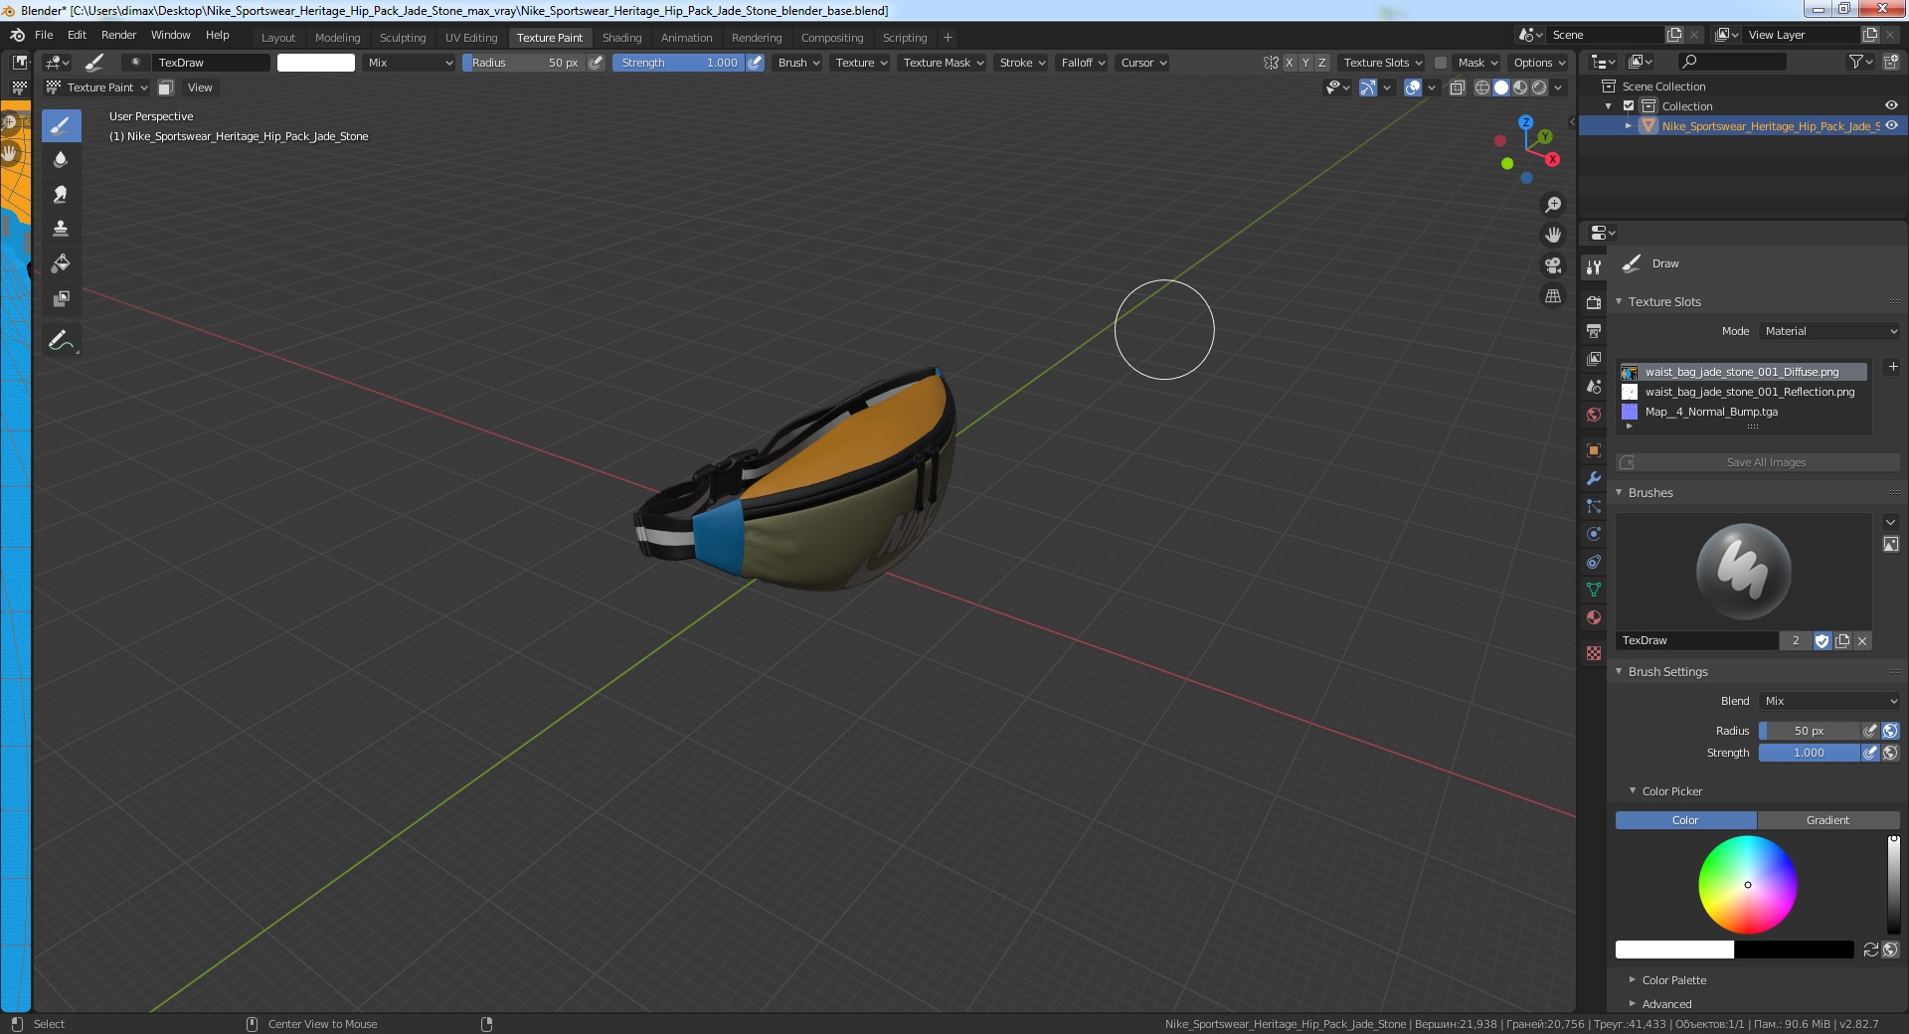Select the Draw brush tool
This screenshot has width=1909, height=1034.
point(61,125)
